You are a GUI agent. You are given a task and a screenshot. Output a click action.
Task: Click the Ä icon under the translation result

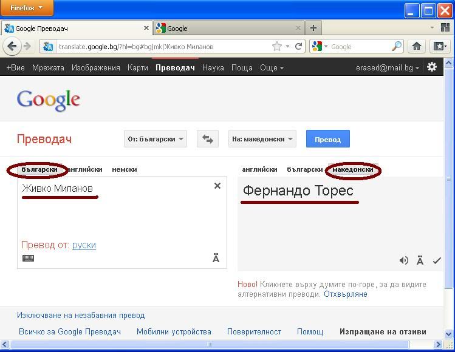[420, 260]
